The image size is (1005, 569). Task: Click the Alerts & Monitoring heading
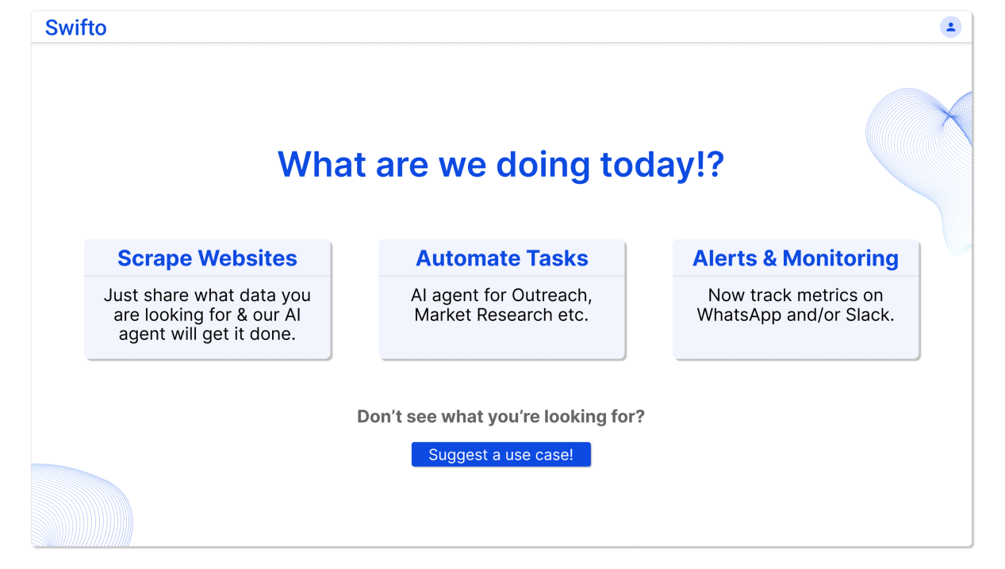[795, 258]
